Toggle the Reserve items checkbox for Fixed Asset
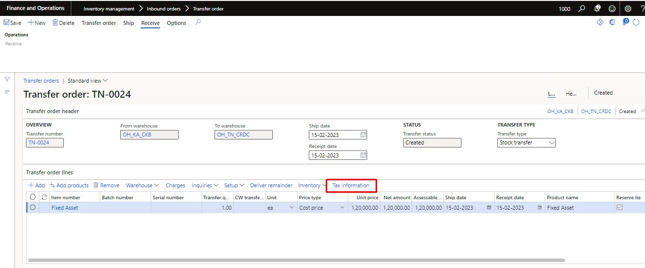 620,208
